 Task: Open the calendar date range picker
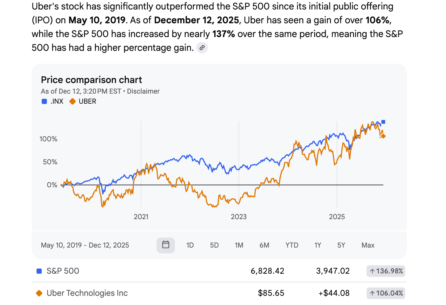[x=165, y=245]
